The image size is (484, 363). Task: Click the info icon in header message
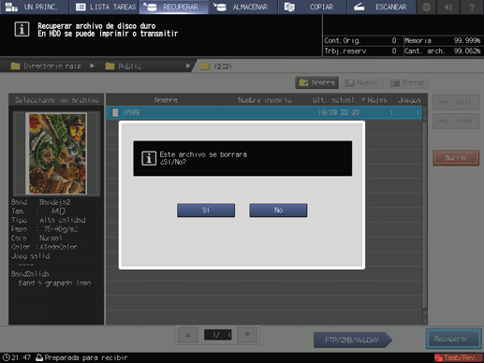click(x=22, y=30)
